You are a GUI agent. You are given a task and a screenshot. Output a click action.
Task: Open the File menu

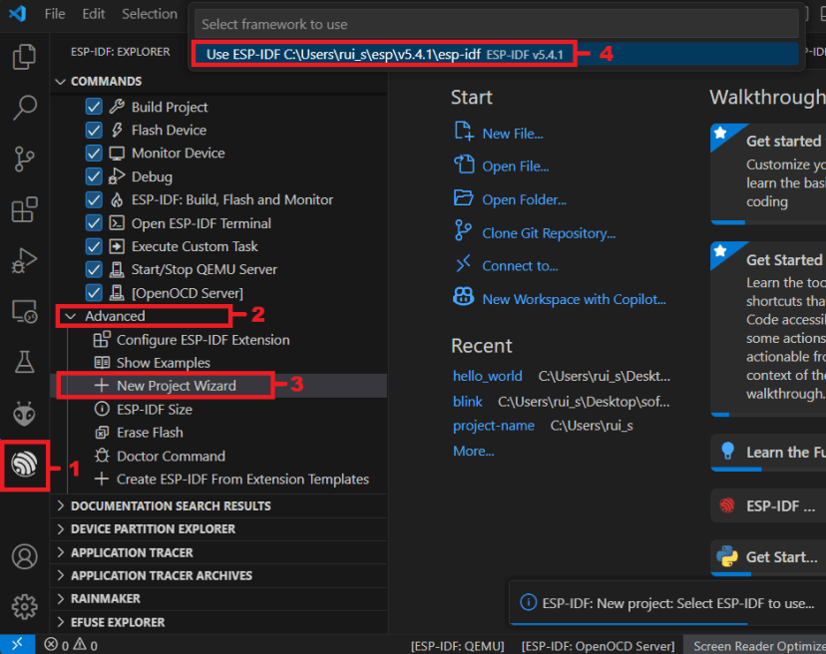(x=53, y=13)
